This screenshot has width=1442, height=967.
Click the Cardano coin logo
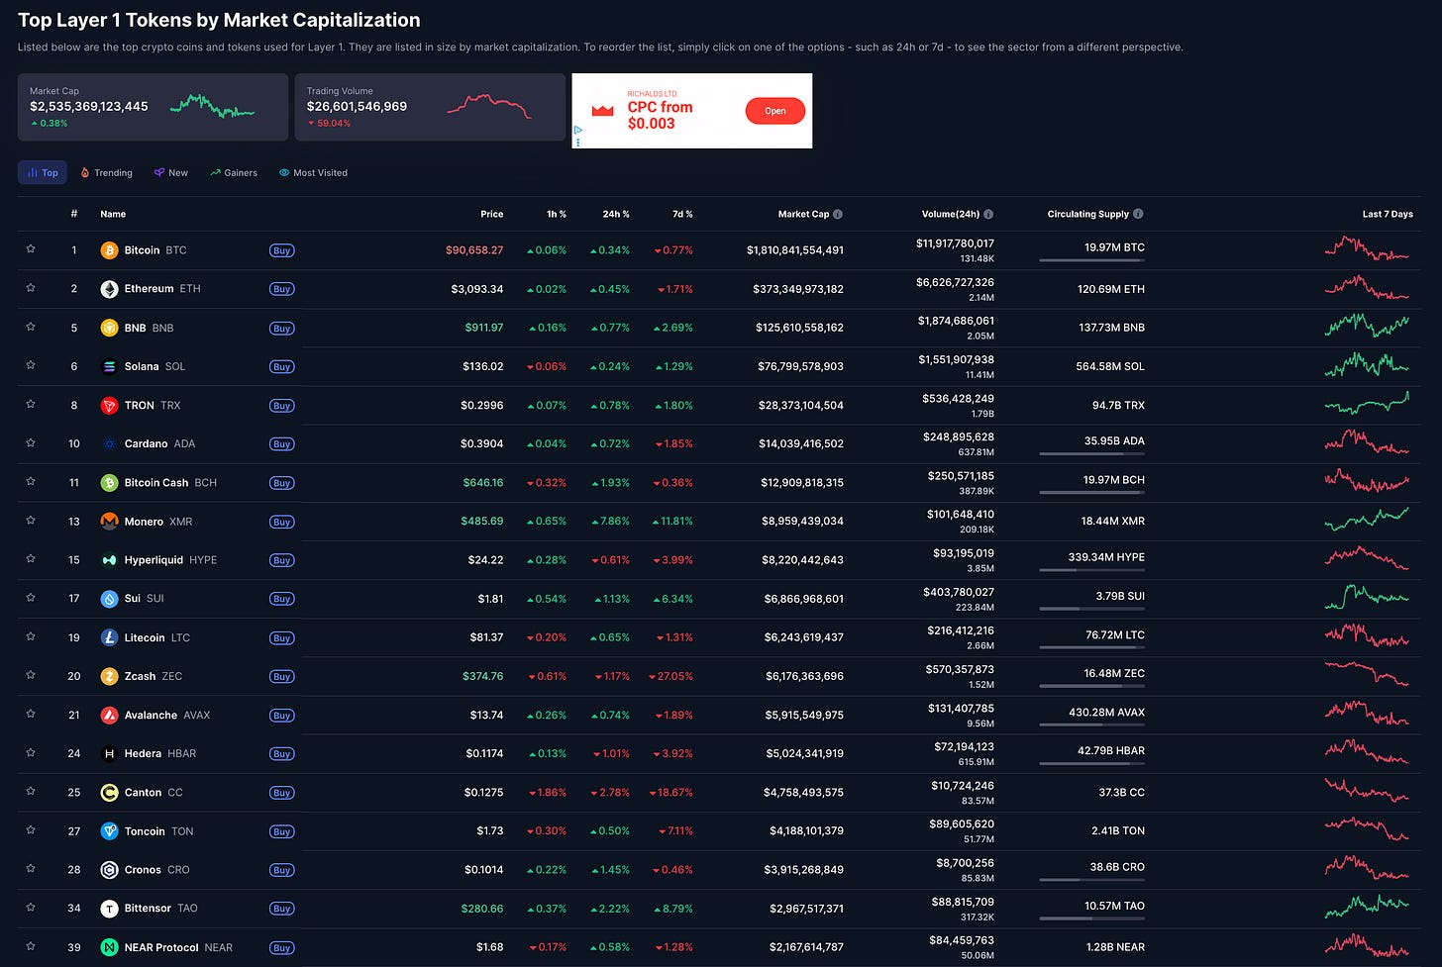coord(109,443)
